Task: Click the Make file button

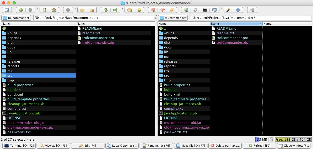Action: (x=191, y=146)
